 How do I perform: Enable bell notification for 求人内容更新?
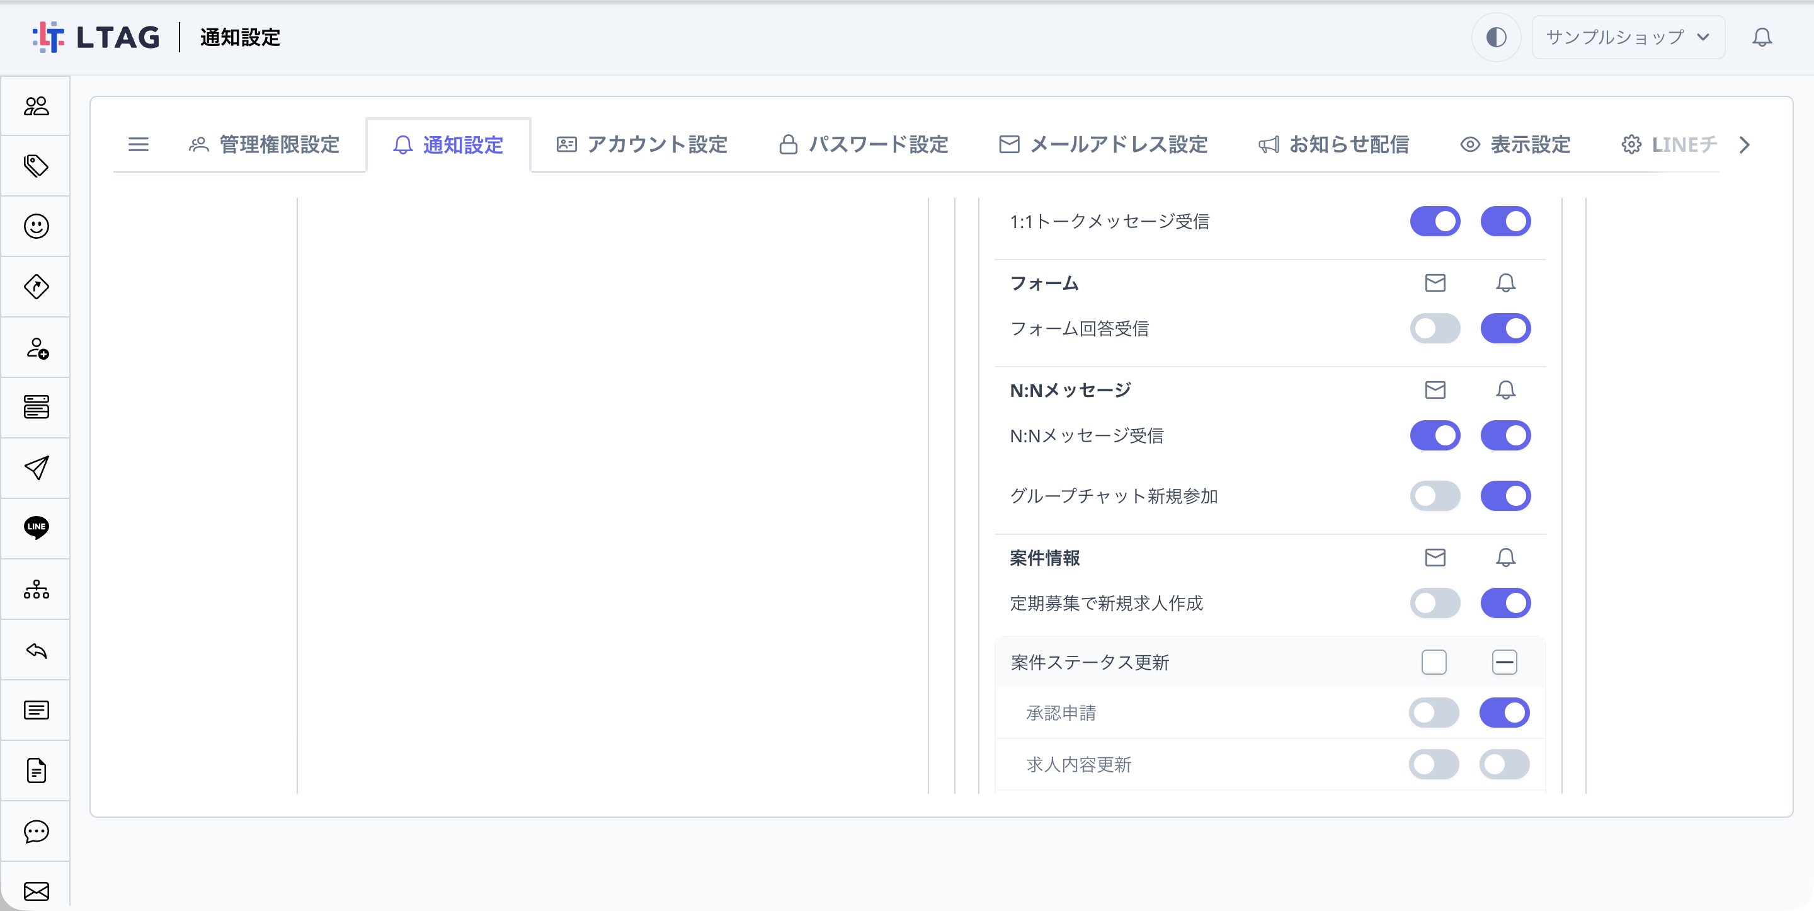click(1504, 764)
